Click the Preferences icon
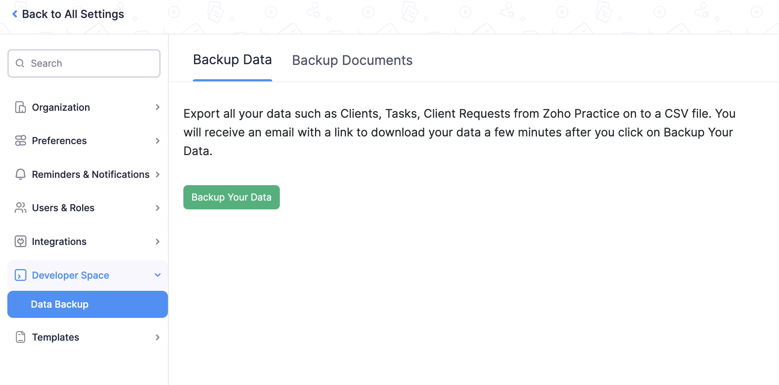The image size is (779, 385). click(20, 140)
